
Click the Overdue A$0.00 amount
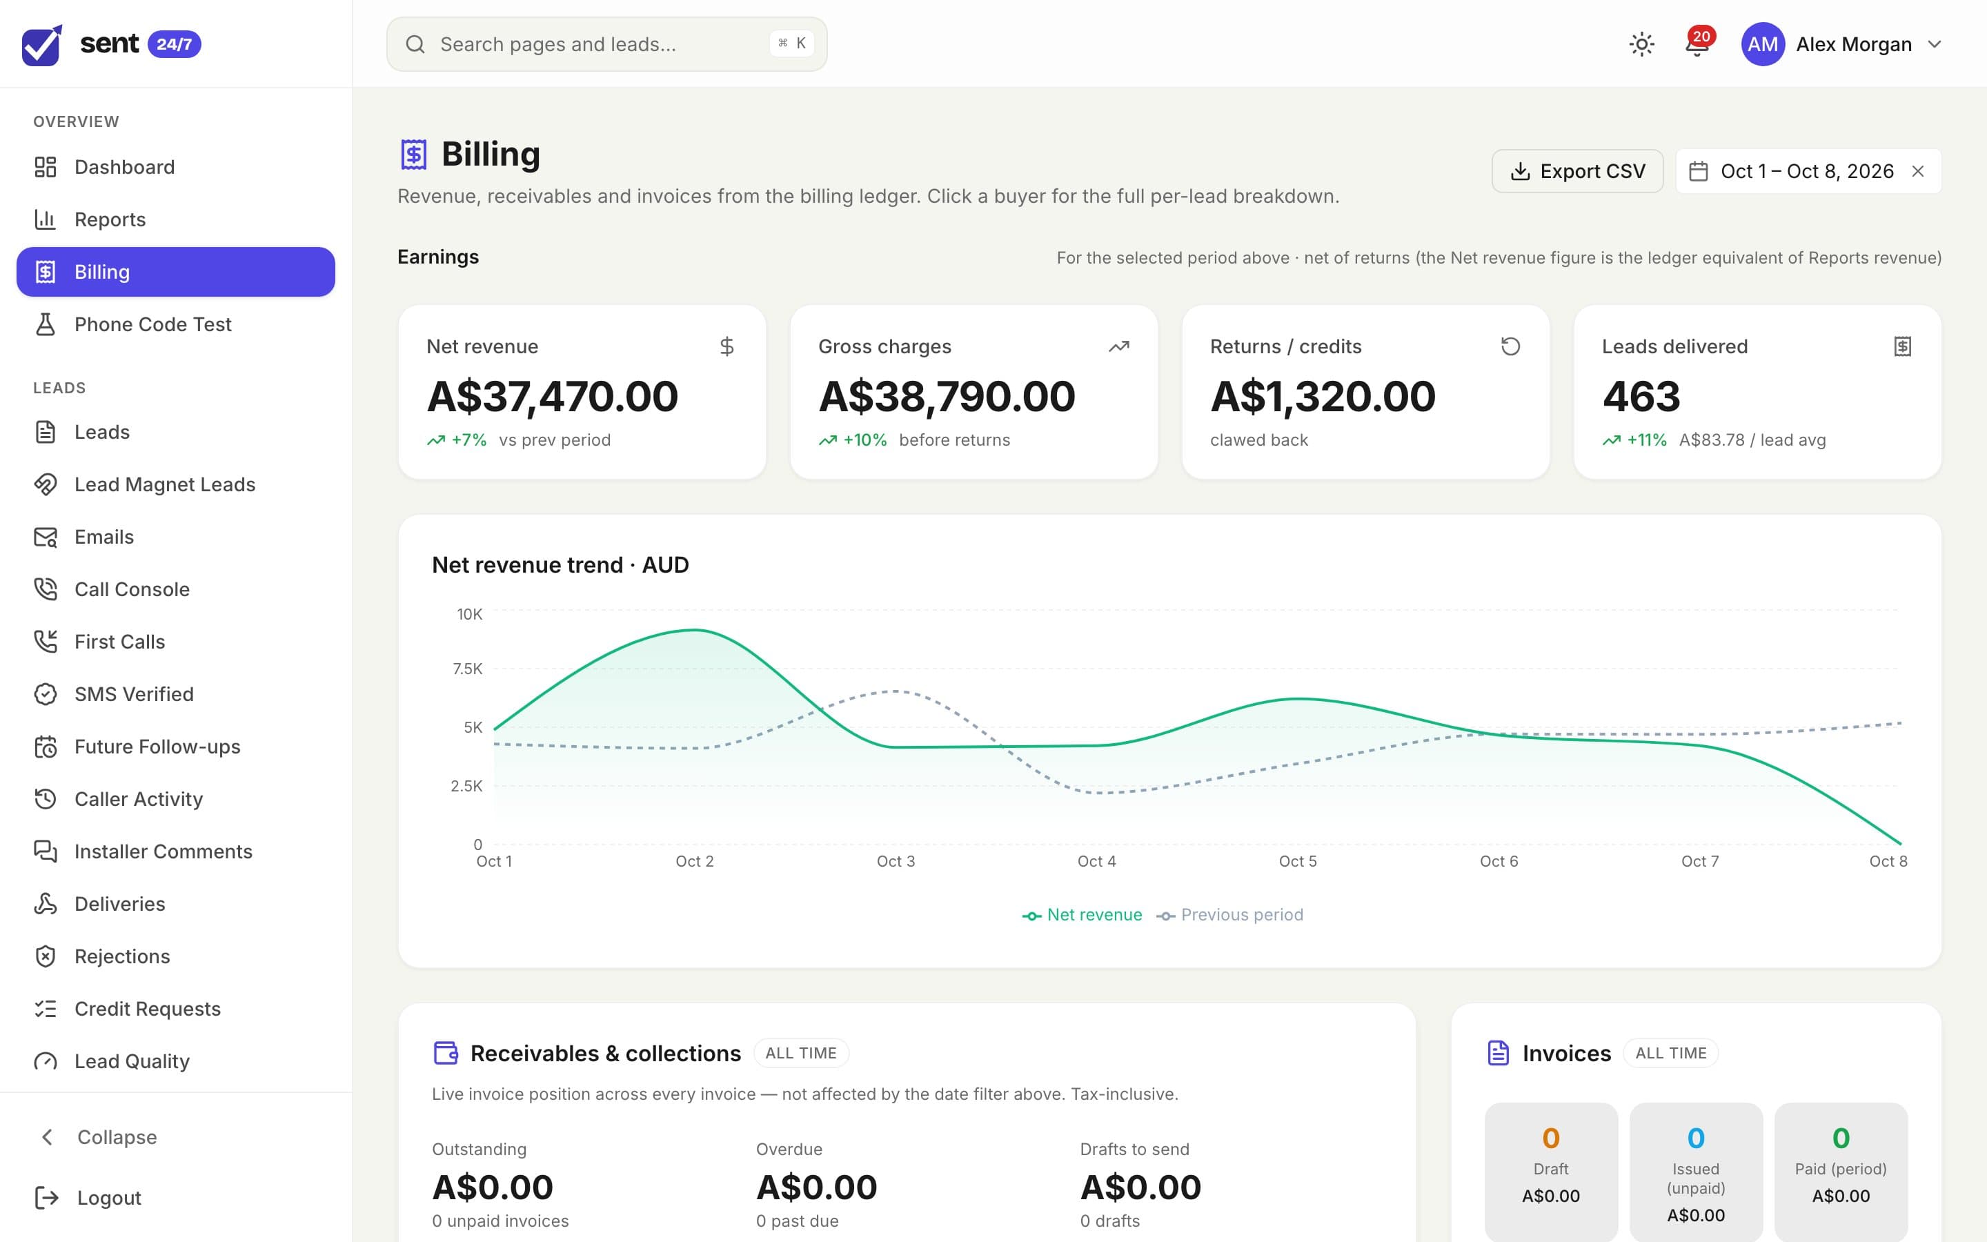click(816, 1187)
